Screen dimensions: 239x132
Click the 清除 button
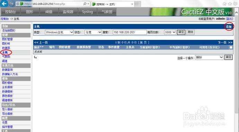(190, 32)
